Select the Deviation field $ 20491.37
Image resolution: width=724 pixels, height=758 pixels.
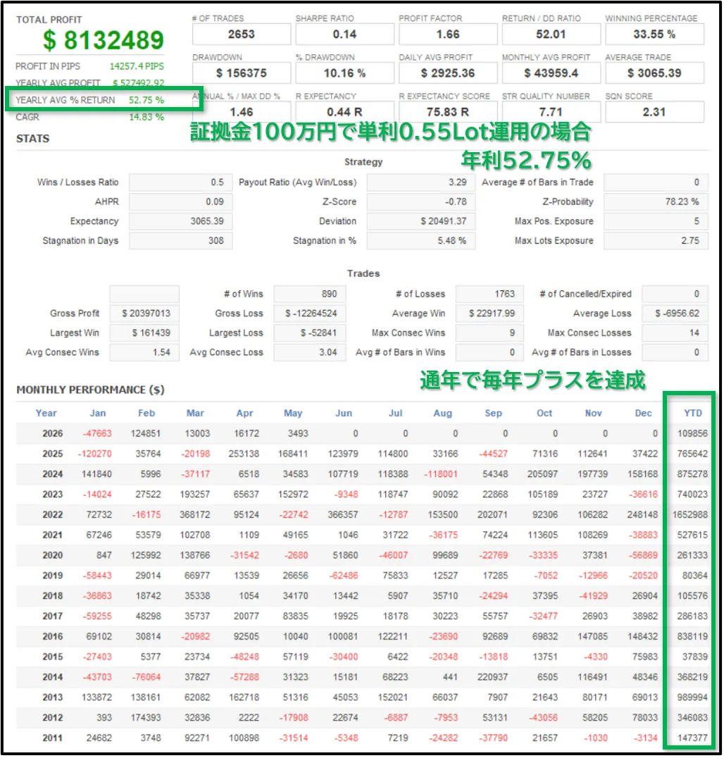421,221
